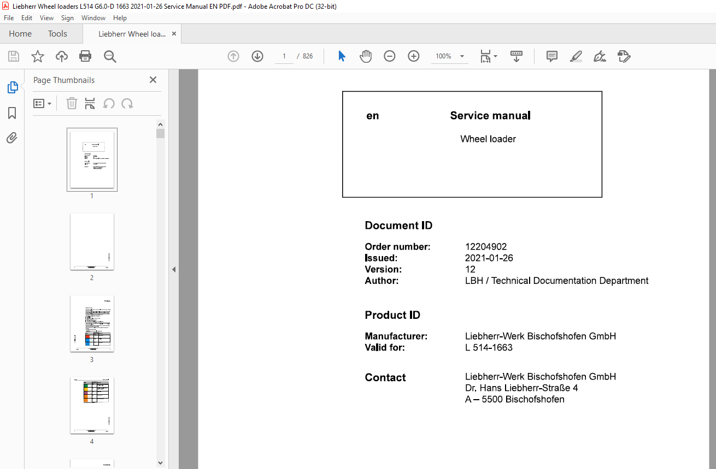Open the Attachments paperclip panel
The height and width of the screenshot is (469, 716).
pyautogui.click(x=12, y=138)
